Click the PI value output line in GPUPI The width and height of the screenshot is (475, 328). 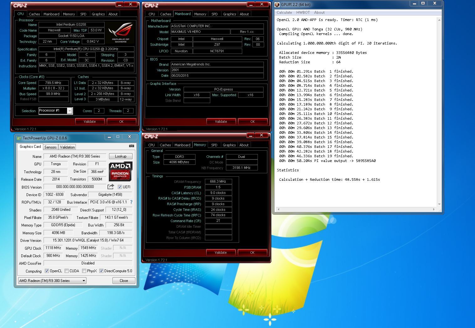pos(327,161)
